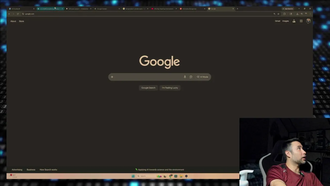
Task: Close the Kickstarter tab
Action: tap(90, 9)
